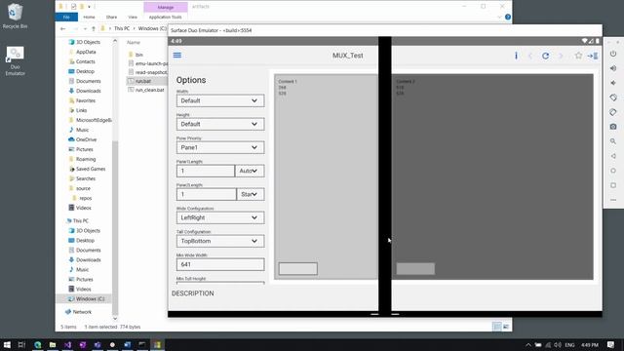Open the View ribbon tab in Explorer
This screenshot has height=351, width=624.
[133, 18]
